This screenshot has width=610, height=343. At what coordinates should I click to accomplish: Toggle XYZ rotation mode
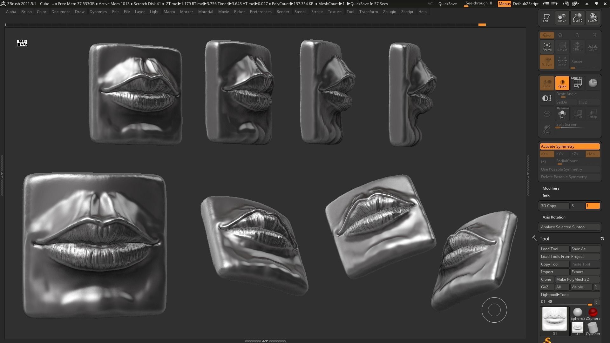(x=547, y=35)
